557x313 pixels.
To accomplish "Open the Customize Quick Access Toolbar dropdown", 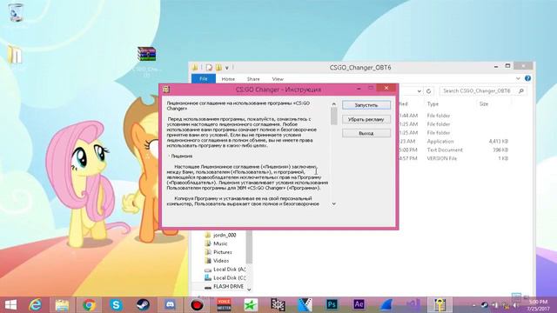I will click(227, 67).
